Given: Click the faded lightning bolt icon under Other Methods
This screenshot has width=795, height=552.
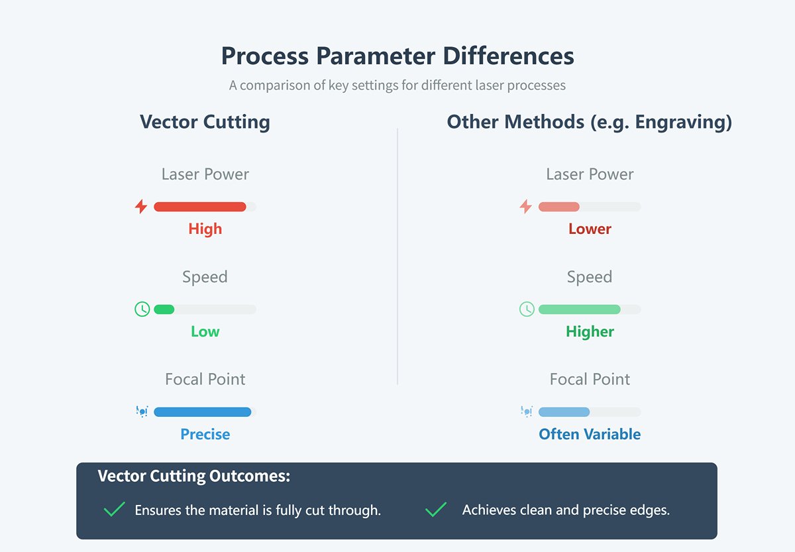Looking at the screenshot, I should tap(525, 207).
